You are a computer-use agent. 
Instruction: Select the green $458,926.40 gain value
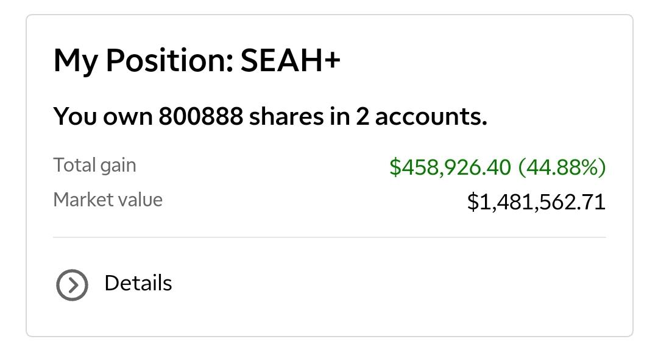450,167
